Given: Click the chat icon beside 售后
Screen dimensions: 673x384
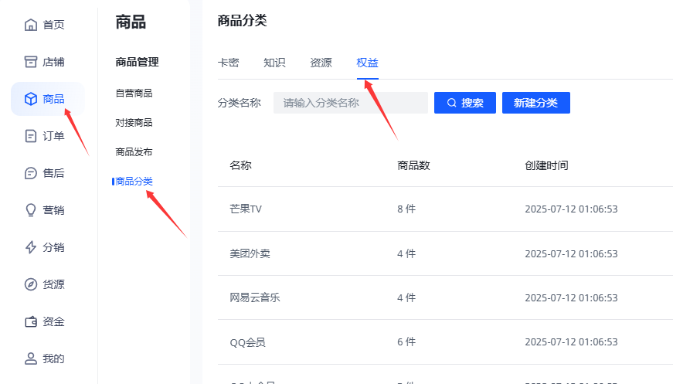Looking at the screenshot, I should click(30, 173).
